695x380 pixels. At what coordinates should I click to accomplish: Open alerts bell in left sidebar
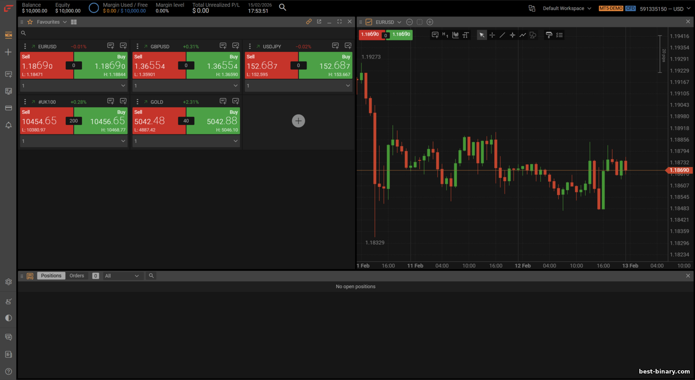pyautogui.click(x=8, y=125)
